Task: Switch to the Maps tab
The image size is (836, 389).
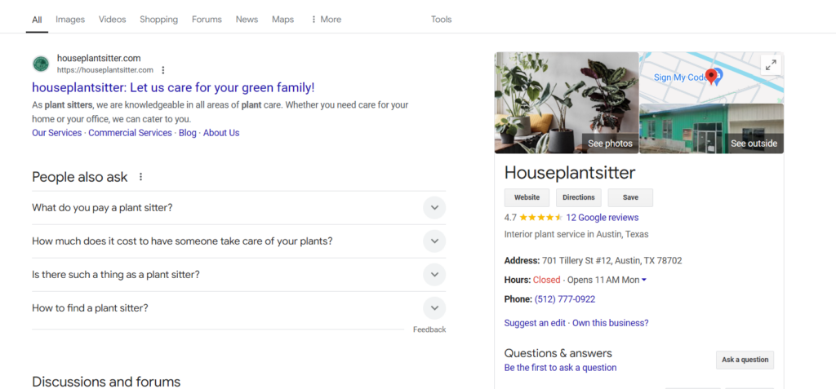Action: coord(282,20)
